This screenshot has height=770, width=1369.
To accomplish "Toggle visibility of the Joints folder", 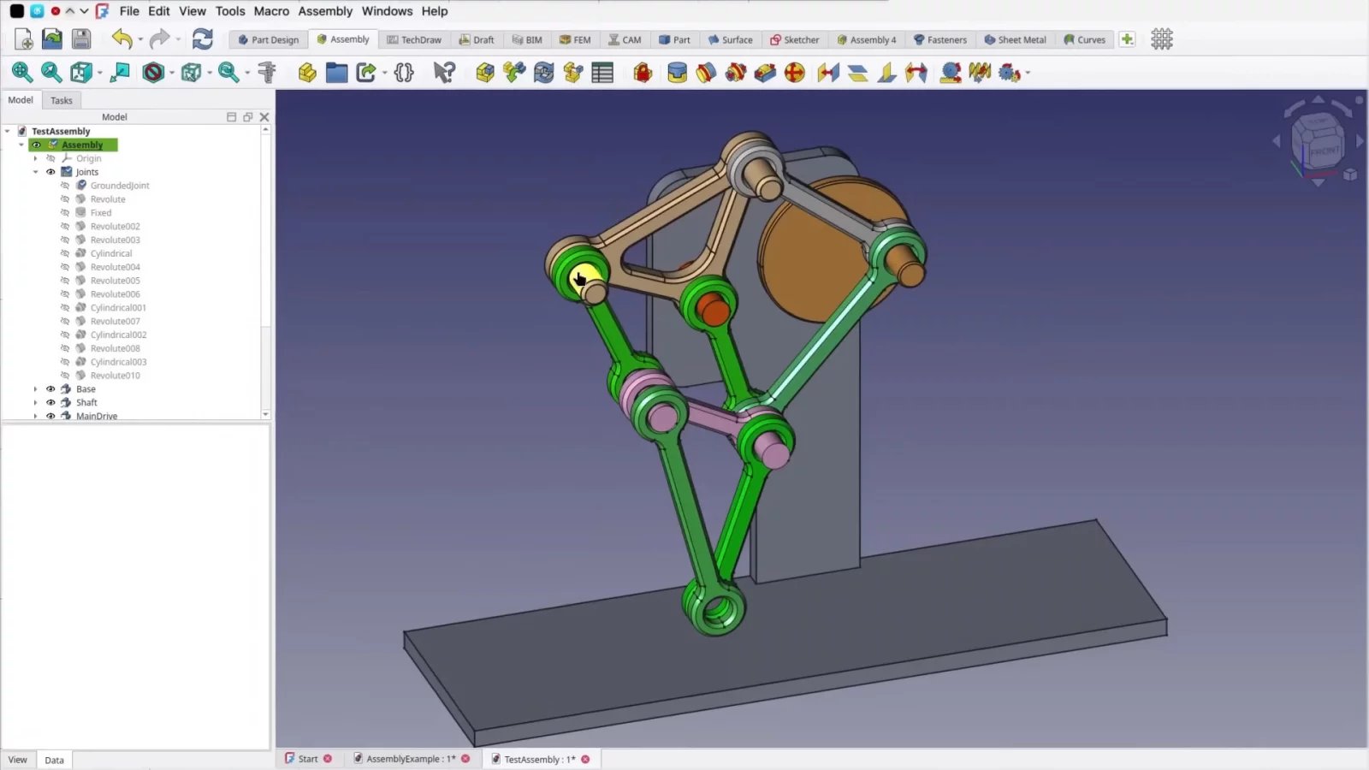I will 50,172.
